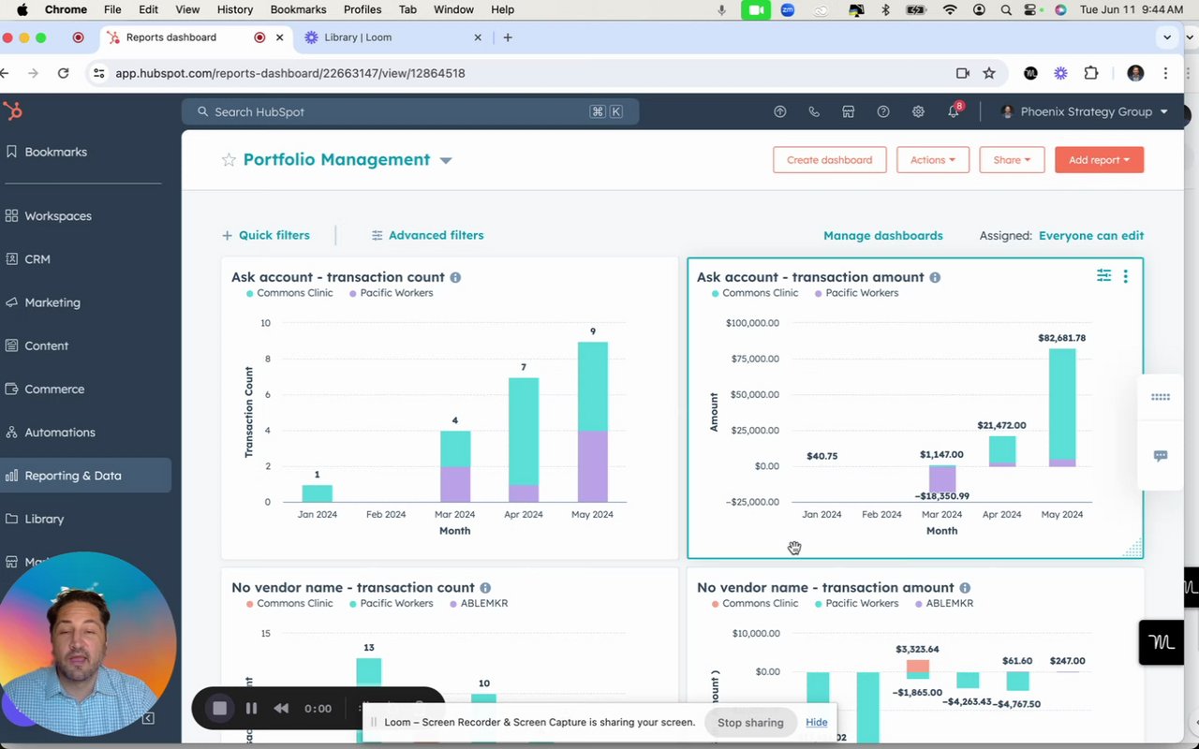Click the HubSpot settings gear icon

tap(918, 111)
